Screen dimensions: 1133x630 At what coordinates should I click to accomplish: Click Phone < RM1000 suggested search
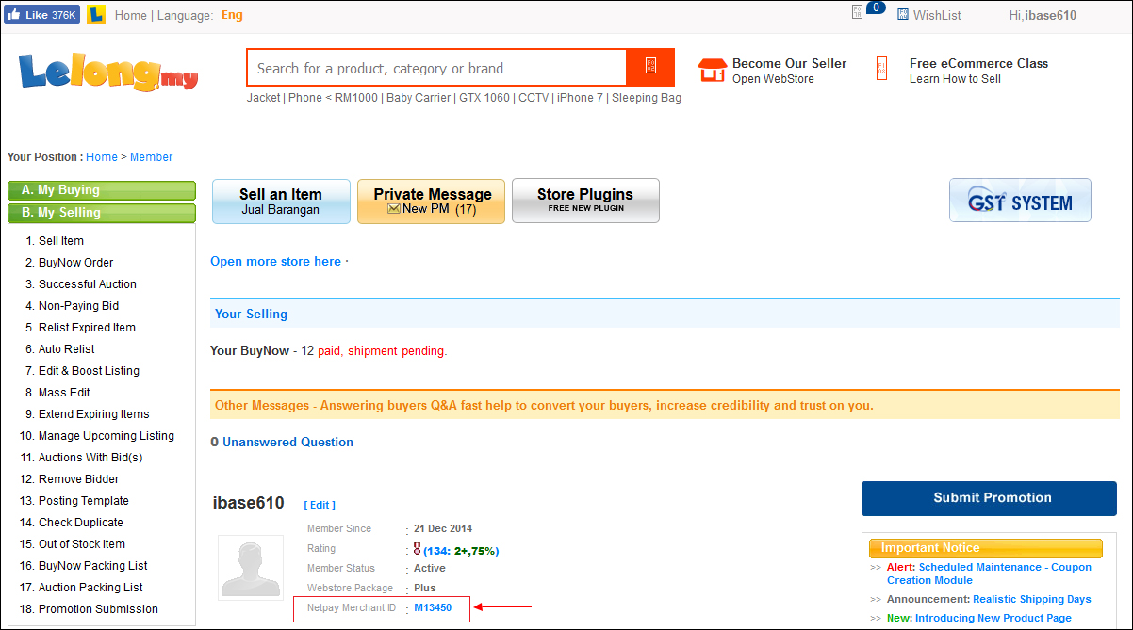pyautogui.click(x=333, y=98)
